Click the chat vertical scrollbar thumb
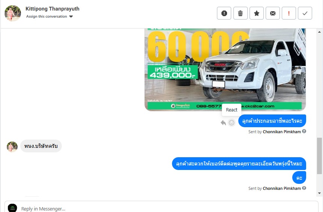 pos(319,156)
